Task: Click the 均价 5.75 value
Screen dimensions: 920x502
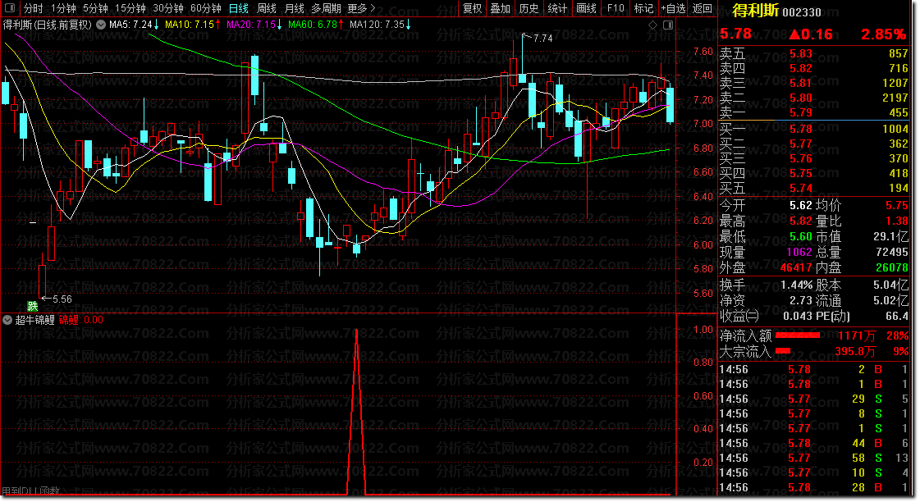Action: coord(897,205)
